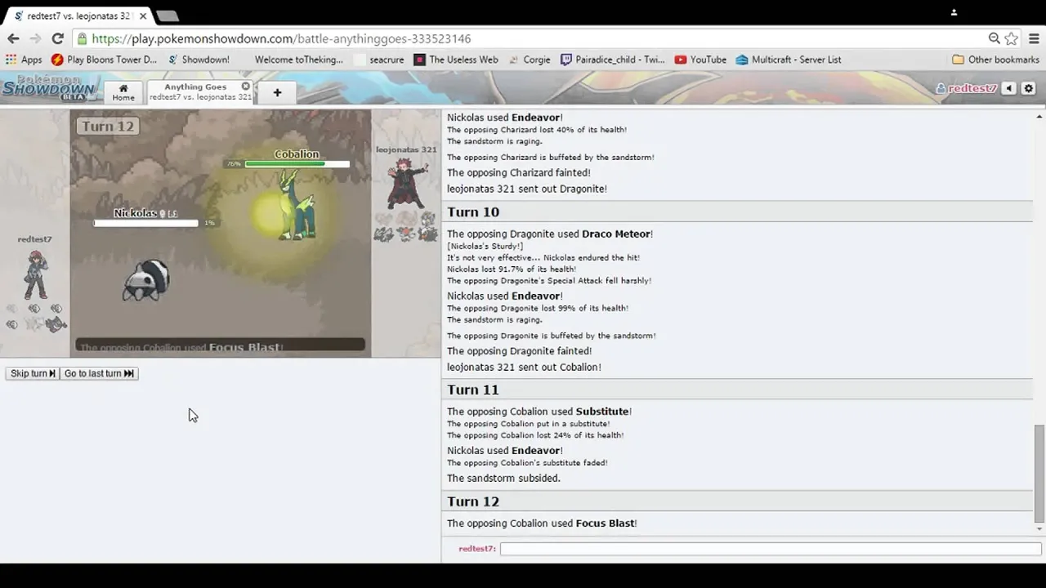Toggle the Showdown sound icon
This screenshot has height=588, width=1046.
pyautogui.click(x=1009, y=88)
